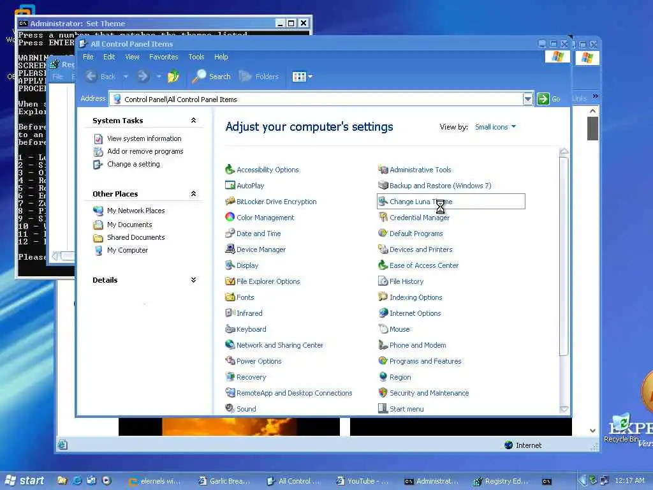Switch to YouTube taskbar button
This screenshot has height=490, width=653.
(363, 481)
